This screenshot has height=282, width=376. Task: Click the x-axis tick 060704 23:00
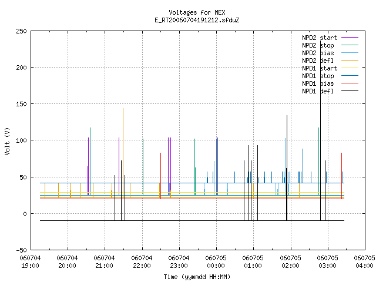click(179, 262)
